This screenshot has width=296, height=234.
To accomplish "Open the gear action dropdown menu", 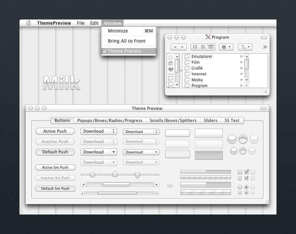I will pos(226,47).
